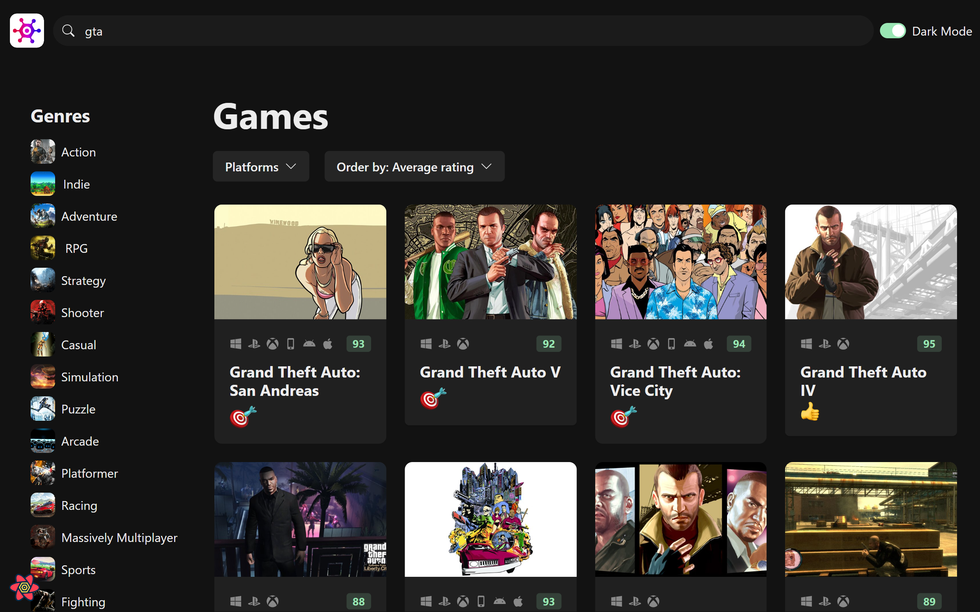
Task: Click the bullseye emoji under Grand Theft Auto V
Action: 433,398
